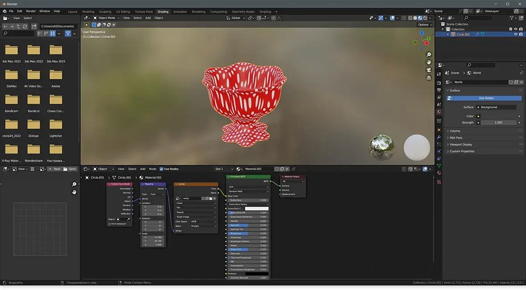
Task: Click the open-image folder icon in image node
Action: pos(211,198)
